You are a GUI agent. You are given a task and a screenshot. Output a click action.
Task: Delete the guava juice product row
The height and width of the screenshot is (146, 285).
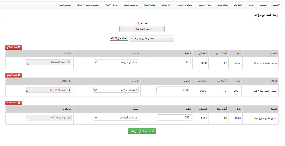pos(14,47)
